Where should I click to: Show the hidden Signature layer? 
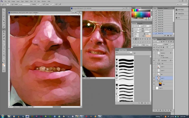click(154, 53)
